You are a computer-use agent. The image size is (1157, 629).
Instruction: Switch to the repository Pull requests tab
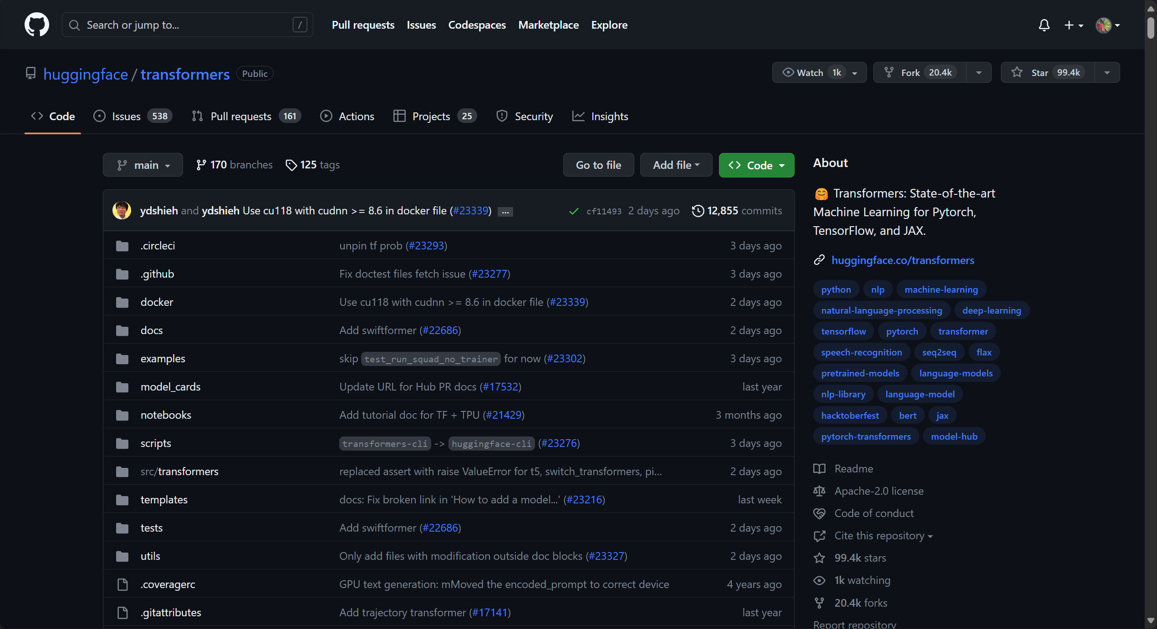point(246,117)
